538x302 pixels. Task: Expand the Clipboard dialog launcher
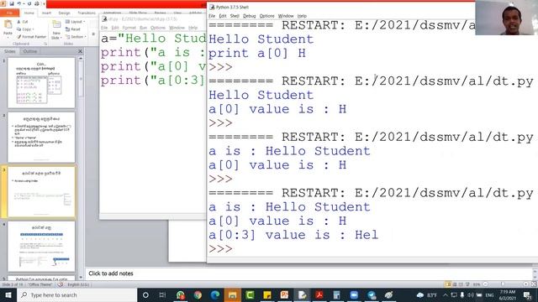[x=45, y=44]
